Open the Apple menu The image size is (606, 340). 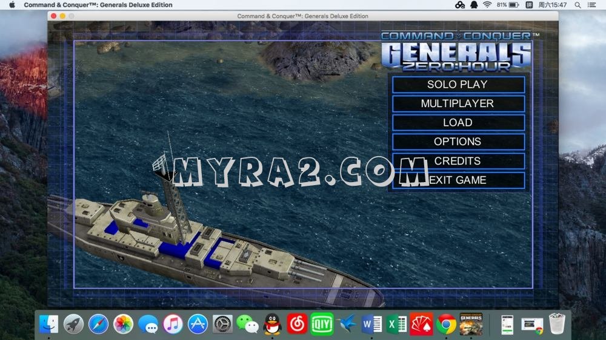point(12,5)
